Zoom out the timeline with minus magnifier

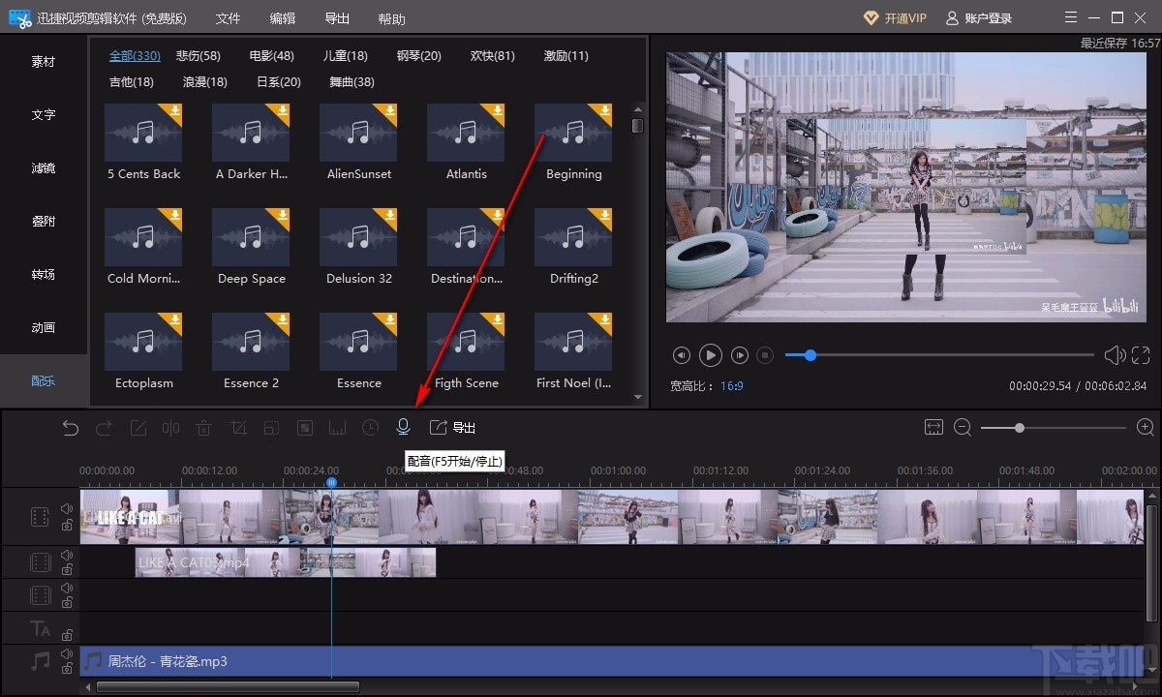coord(963,427)
